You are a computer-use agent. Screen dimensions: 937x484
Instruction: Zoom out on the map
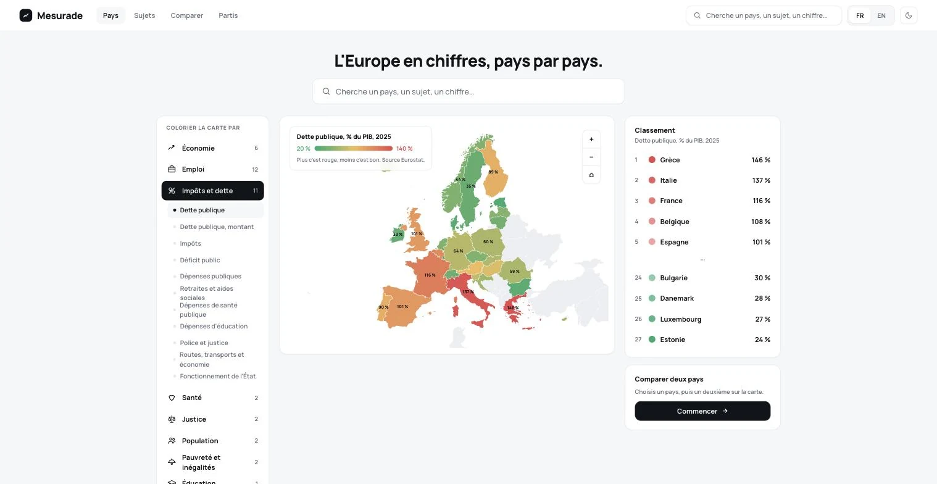click(591, 157)
